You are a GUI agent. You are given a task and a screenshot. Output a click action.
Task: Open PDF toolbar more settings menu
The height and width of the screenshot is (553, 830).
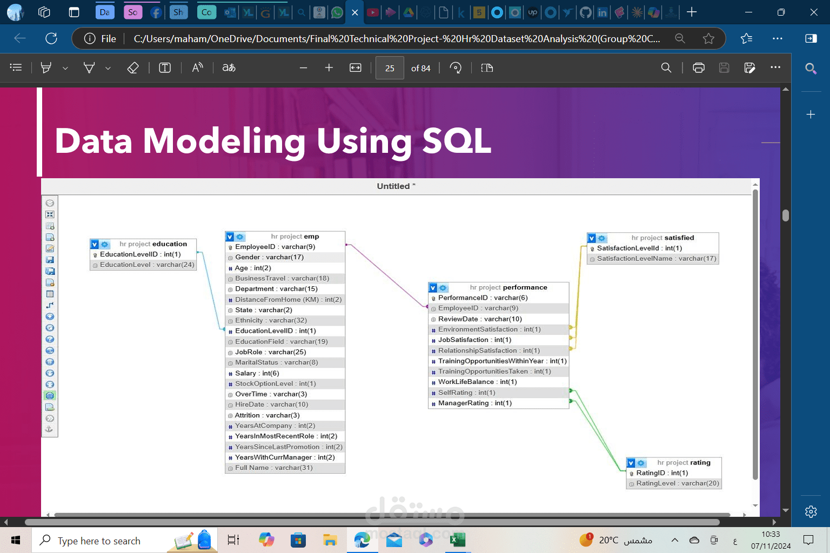point(775,67)
